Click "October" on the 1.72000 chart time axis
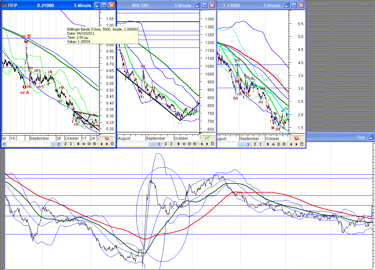Viewport: 375px width, 270px height. point(273,138)
